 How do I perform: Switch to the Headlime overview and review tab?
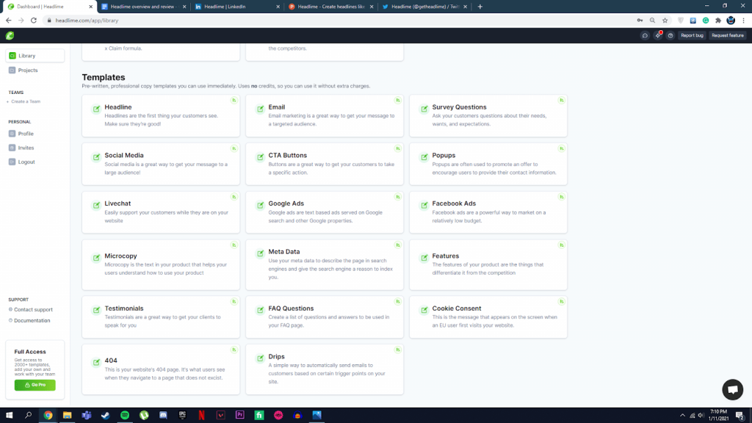144,7
